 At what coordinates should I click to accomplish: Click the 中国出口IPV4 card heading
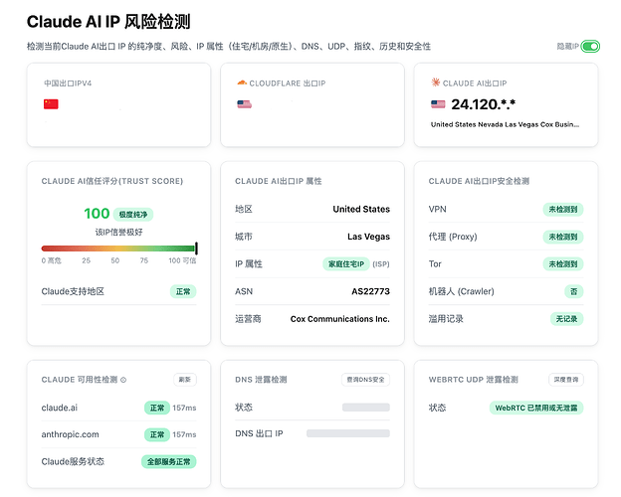pyautogui.click(x=68, y=83)
